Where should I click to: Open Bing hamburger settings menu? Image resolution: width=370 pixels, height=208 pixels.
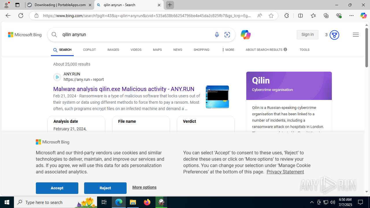(356, 35)
